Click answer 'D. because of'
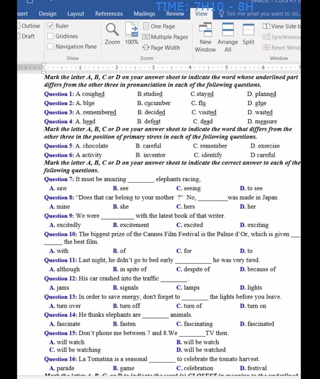320x379 pixels. (x=258, y=269)
